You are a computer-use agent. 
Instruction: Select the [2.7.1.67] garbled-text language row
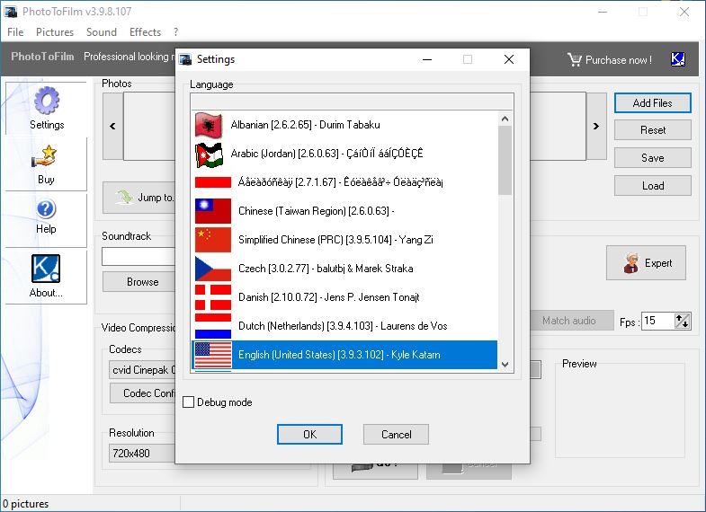(x=344, y=182)
